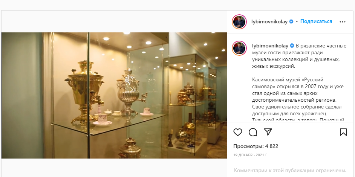Screen dimensions: 355x177
Task: Open comments via speech bubble icon
Action: [x=253, y=132]
